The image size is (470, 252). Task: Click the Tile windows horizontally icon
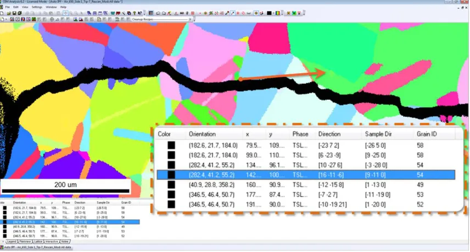point(95,13)
